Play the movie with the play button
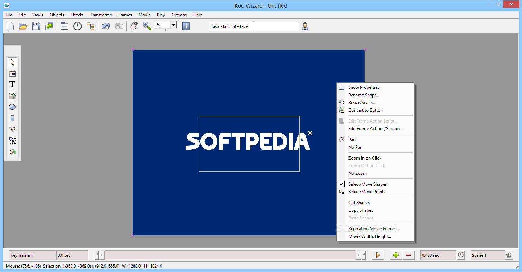This screenshot has width=522, height=272. (x=378, y=255)
